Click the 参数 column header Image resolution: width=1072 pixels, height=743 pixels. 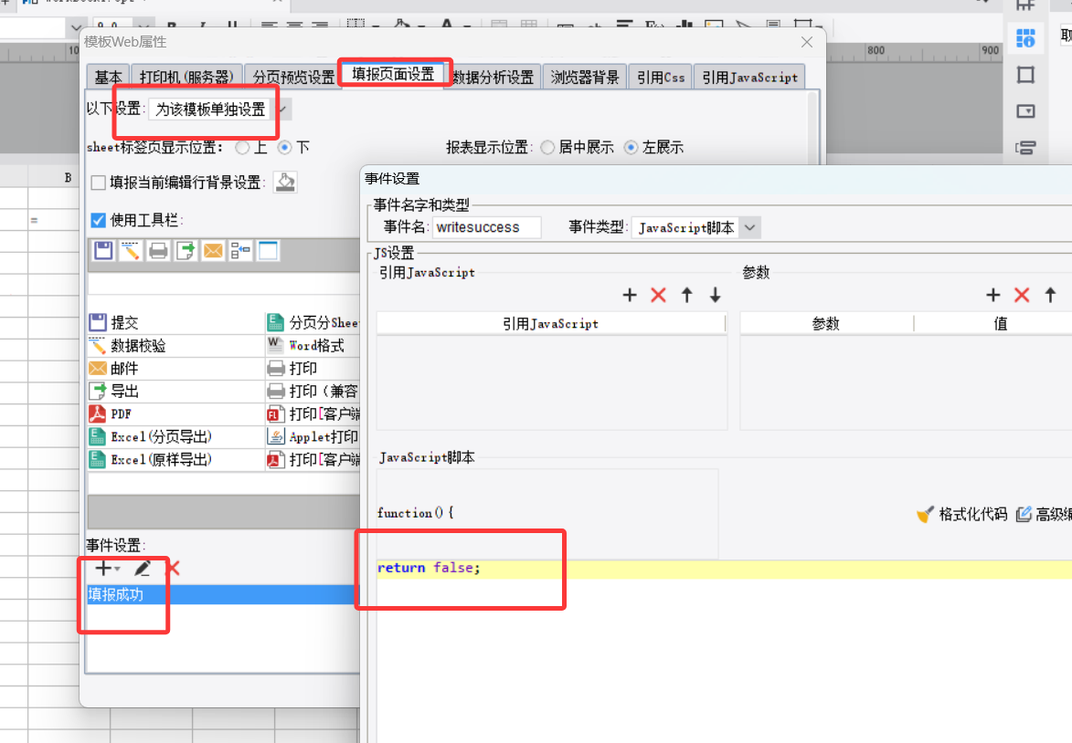coord(826,324)
